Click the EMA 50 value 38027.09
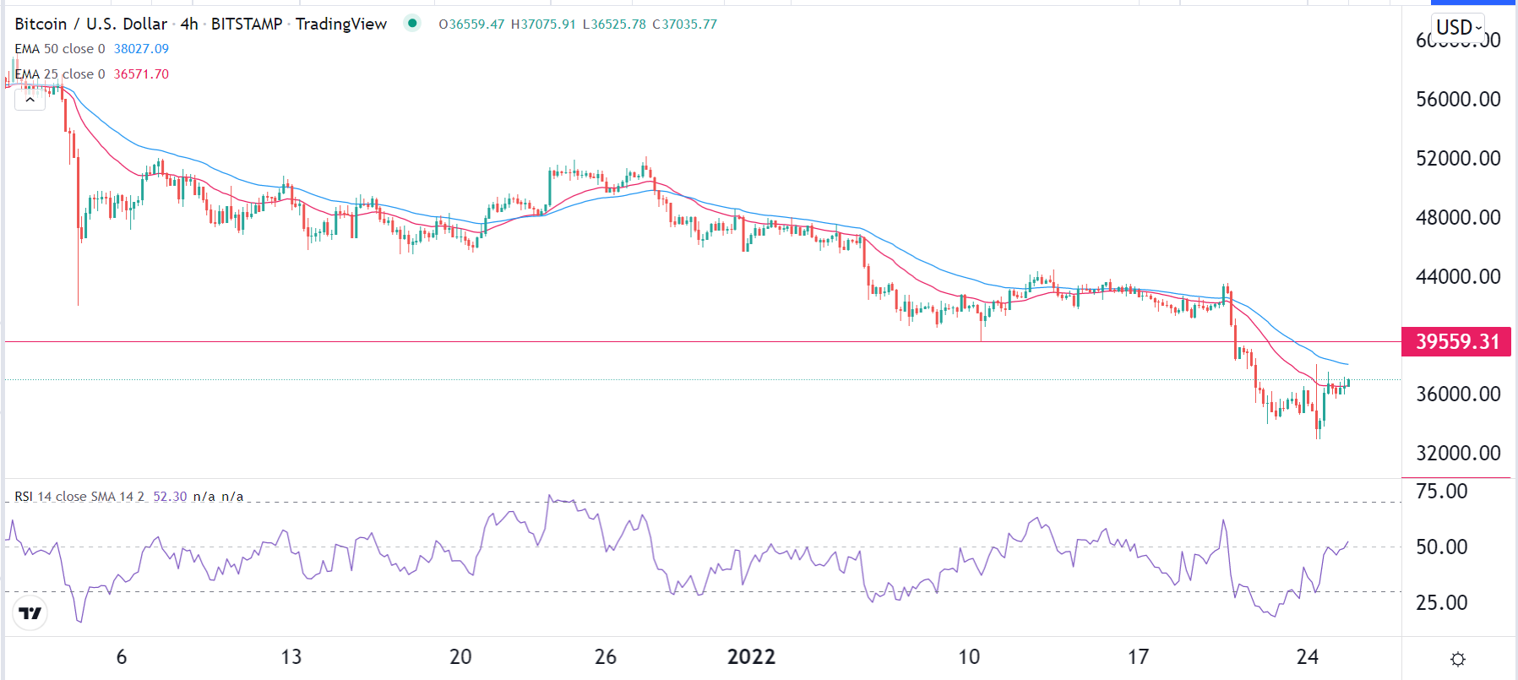The image size is (1518, 680). pos(141,49)
